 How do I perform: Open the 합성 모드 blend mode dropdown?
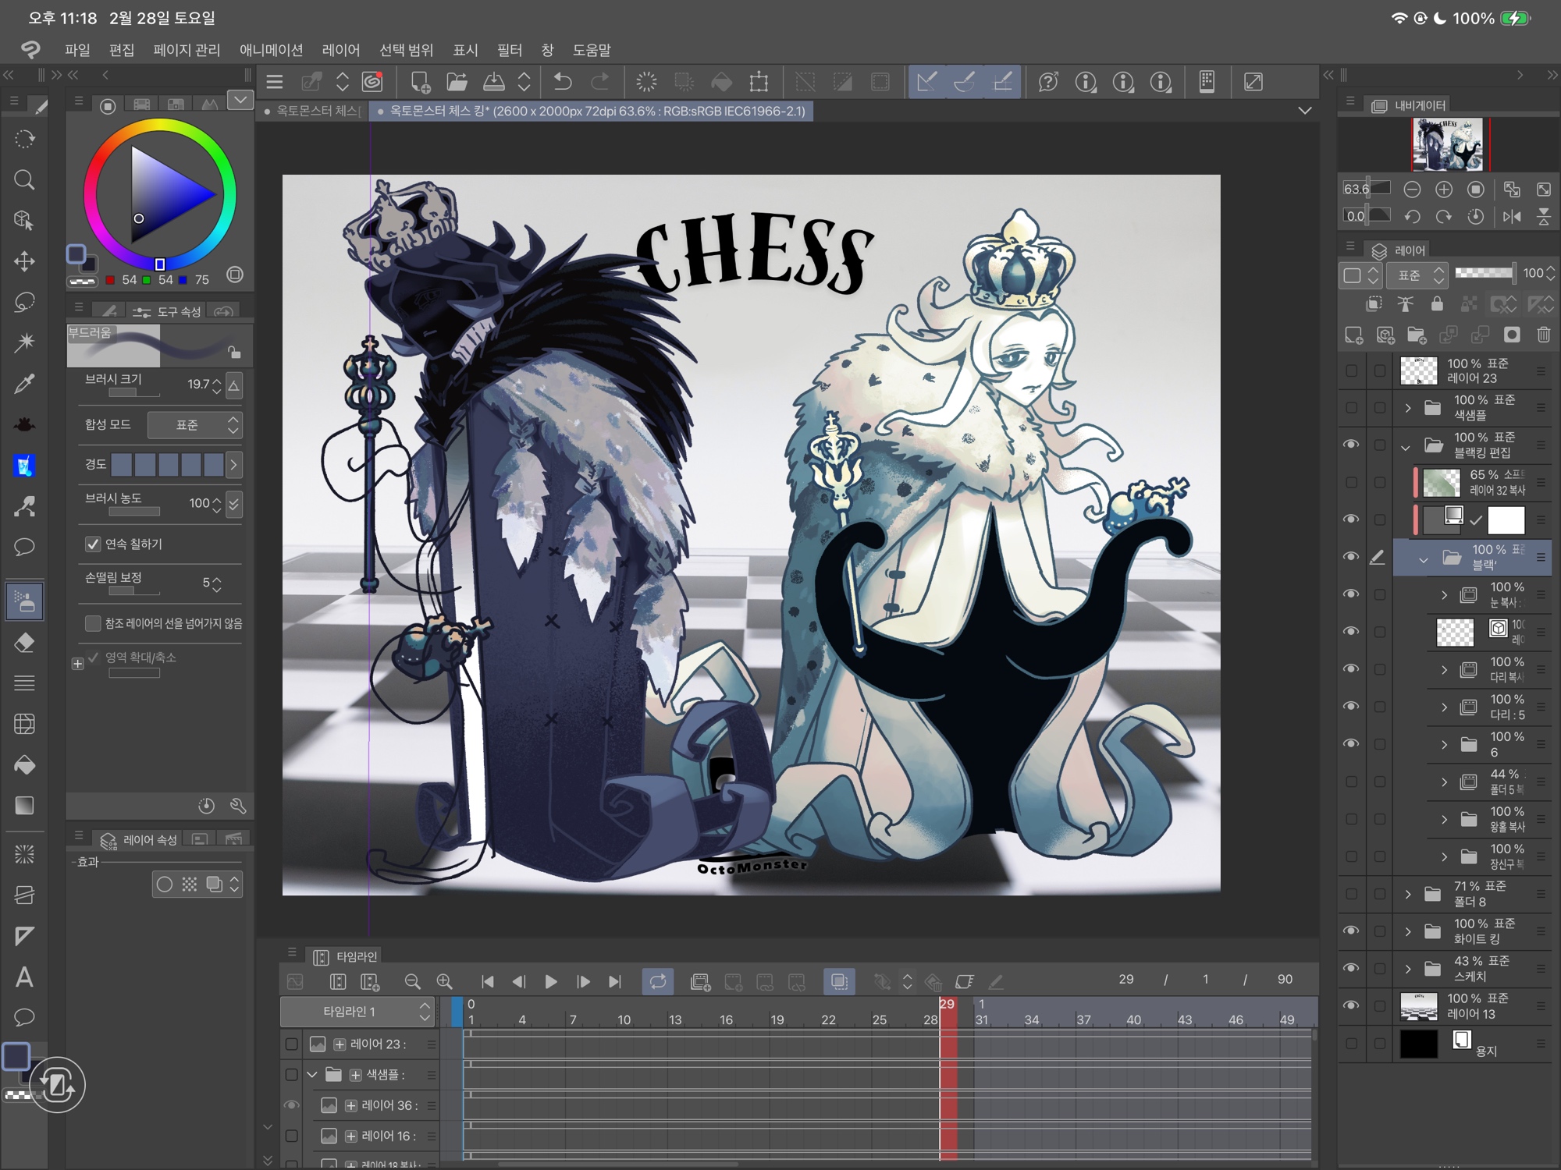coord(195,425)
